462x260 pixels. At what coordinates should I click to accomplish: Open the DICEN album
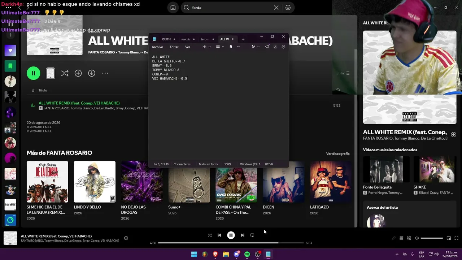click(284, 182)
